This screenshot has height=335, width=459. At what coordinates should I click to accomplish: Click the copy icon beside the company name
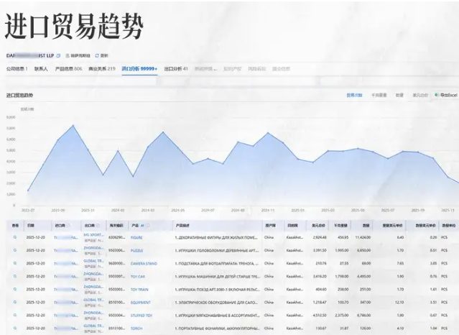[x=59, y=55]
